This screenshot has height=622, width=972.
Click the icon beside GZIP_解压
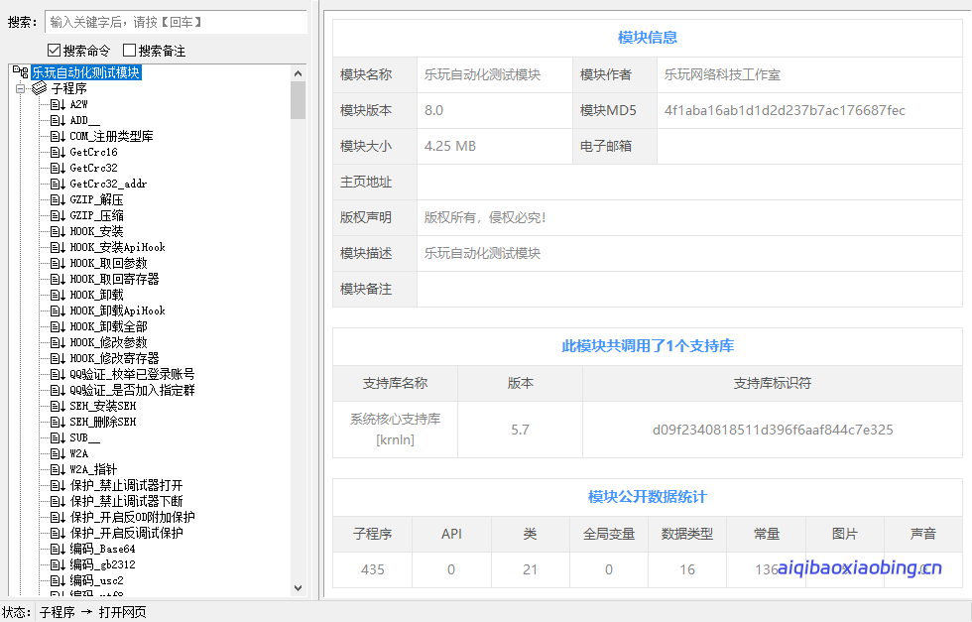(x=58, y=199)
